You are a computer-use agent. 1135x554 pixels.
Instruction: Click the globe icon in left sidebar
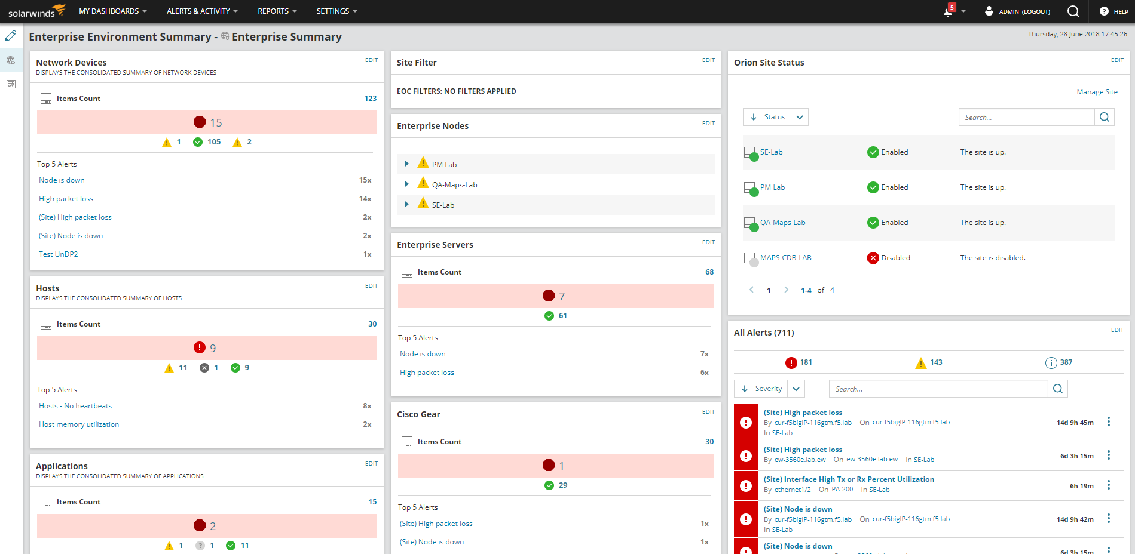point(11,60)
